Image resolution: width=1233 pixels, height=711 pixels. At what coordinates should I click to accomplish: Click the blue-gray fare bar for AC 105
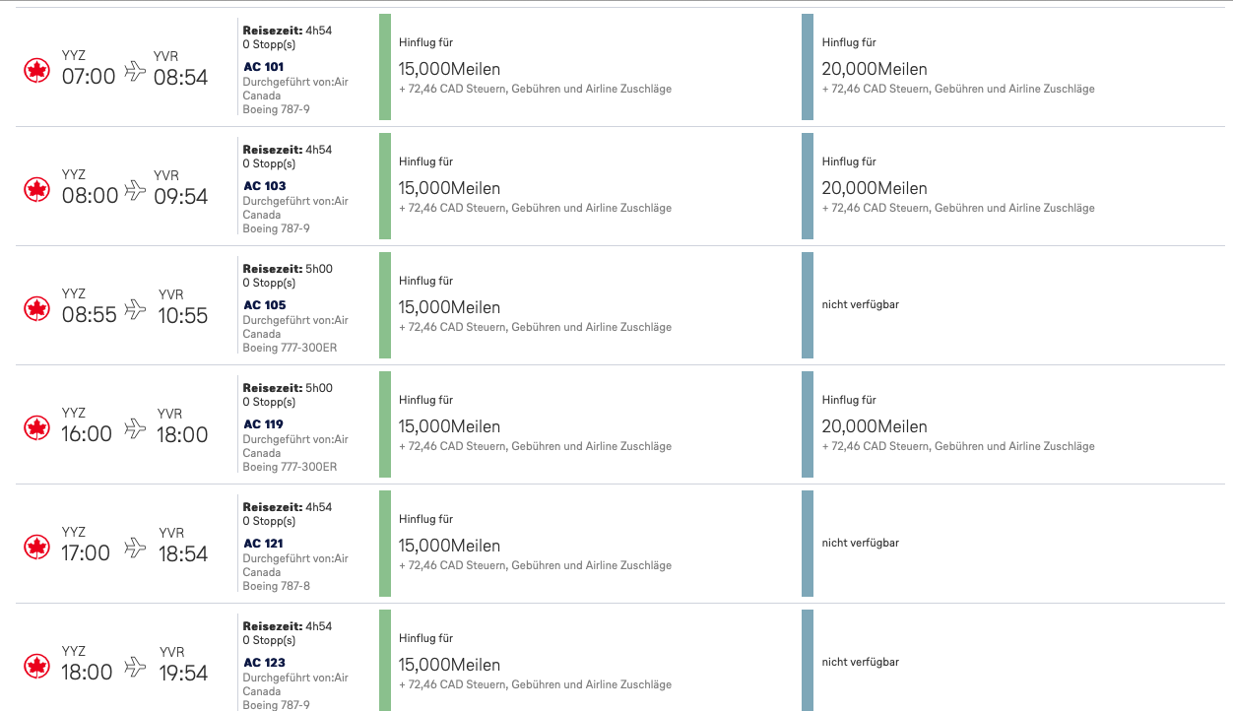[x=808, y=305]
